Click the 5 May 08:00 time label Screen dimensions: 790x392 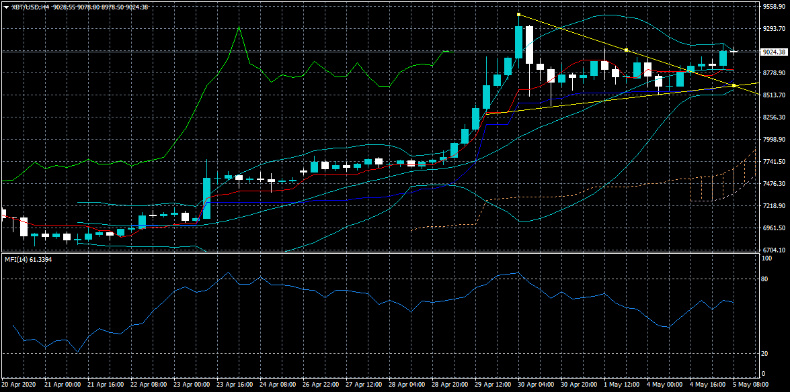(x=751, y=384)
